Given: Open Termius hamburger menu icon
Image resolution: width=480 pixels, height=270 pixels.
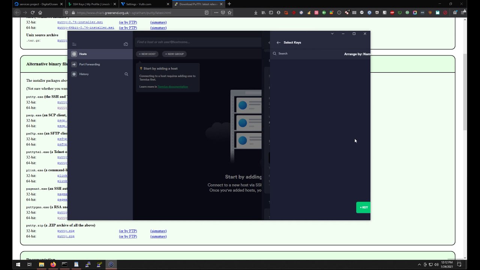Looking at the screenshot, I should [x=74, y=44].
